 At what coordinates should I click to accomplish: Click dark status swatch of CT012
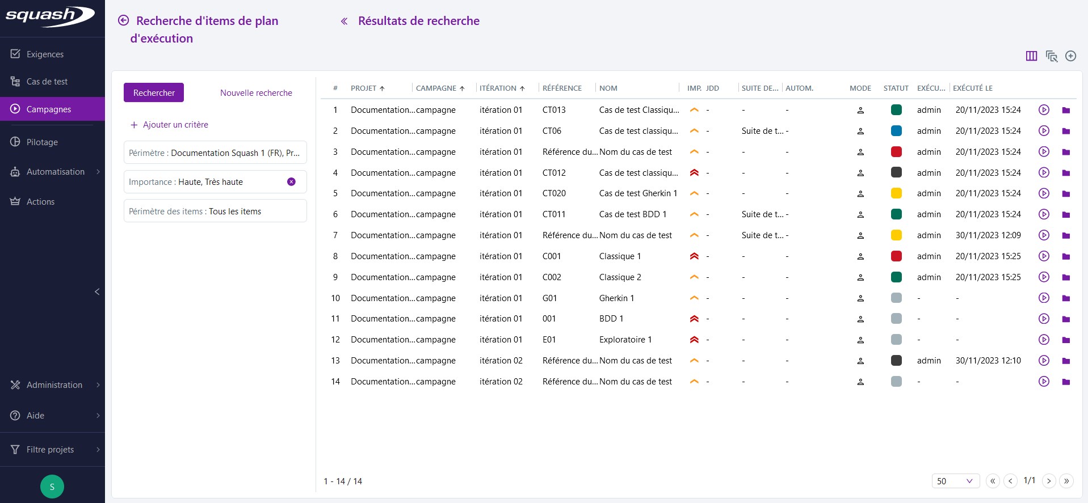[x=897, y=172]
